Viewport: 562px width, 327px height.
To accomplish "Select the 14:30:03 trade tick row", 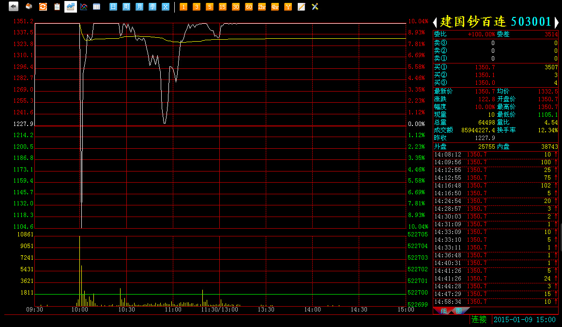I will click(496, 216).
